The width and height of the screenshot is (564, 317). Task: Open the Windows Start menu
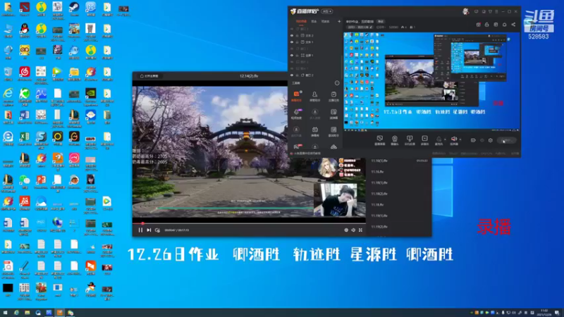point(5,313)
